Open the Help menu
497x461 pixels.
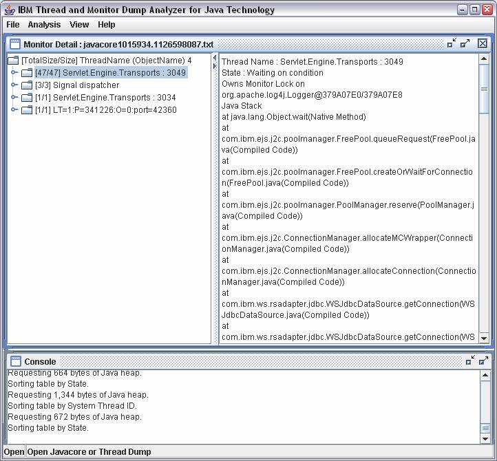pos(106,25)
